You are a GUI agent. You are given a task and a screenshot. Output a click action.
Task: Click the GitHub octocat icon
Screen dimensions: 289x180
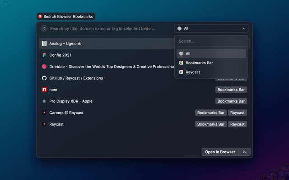pyautogui.click(x=44, y=78)
